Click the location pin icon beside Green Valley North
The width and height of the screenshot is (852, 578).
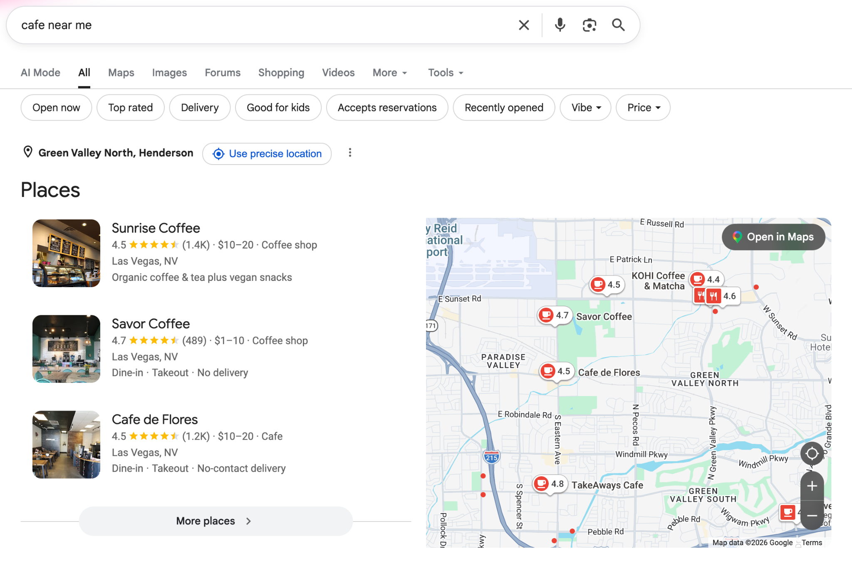pos(28,152)
